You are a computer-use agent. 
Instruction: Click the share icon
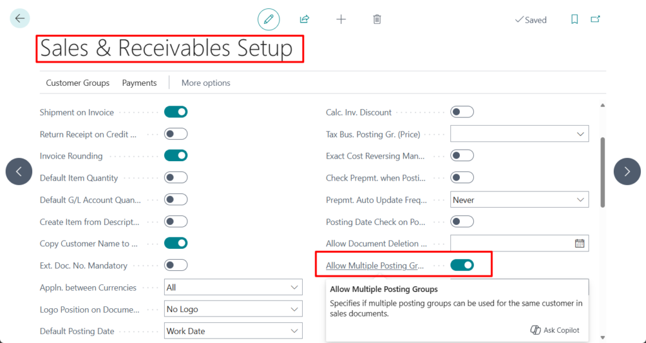[305, 20]
